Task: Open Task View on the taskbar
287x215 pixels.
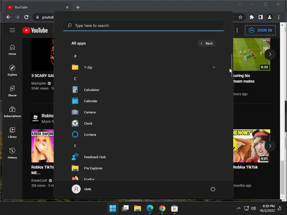Action: pyautogui.click(x=125, y=208)
